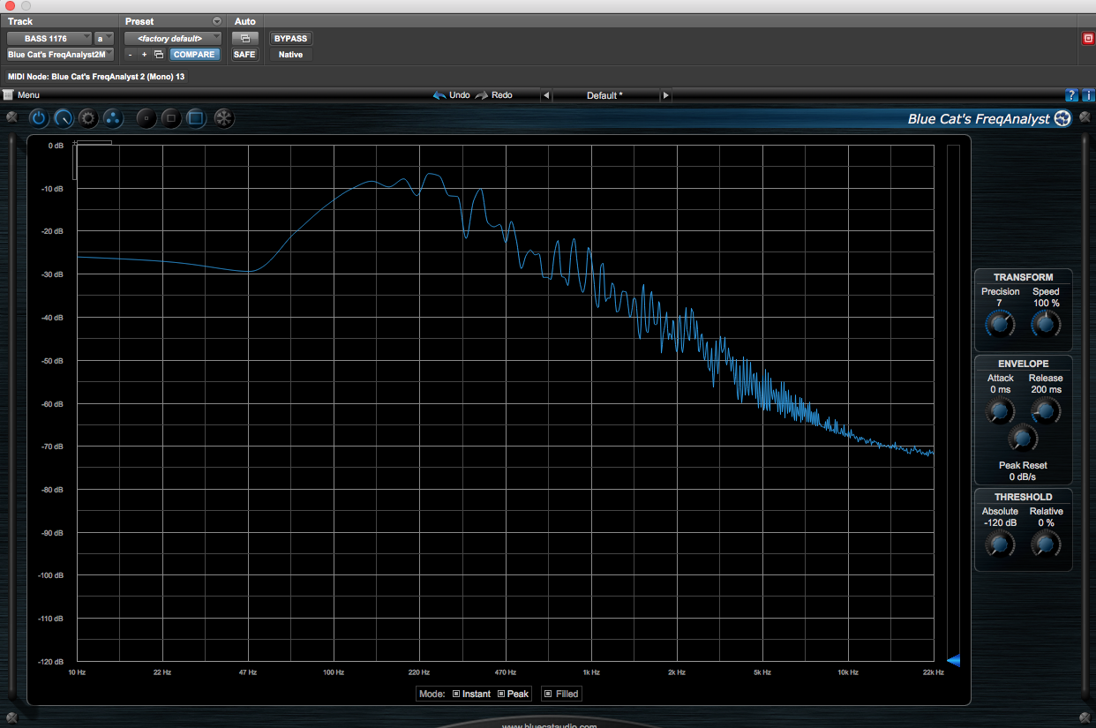1096x728 pixels.
Task: Open the settings gear icon
Action: point(88,117)
